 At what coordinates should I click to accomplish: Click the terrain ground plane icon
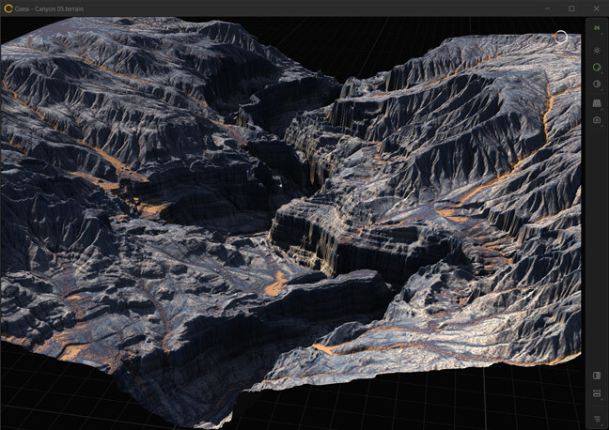point(596,102)
